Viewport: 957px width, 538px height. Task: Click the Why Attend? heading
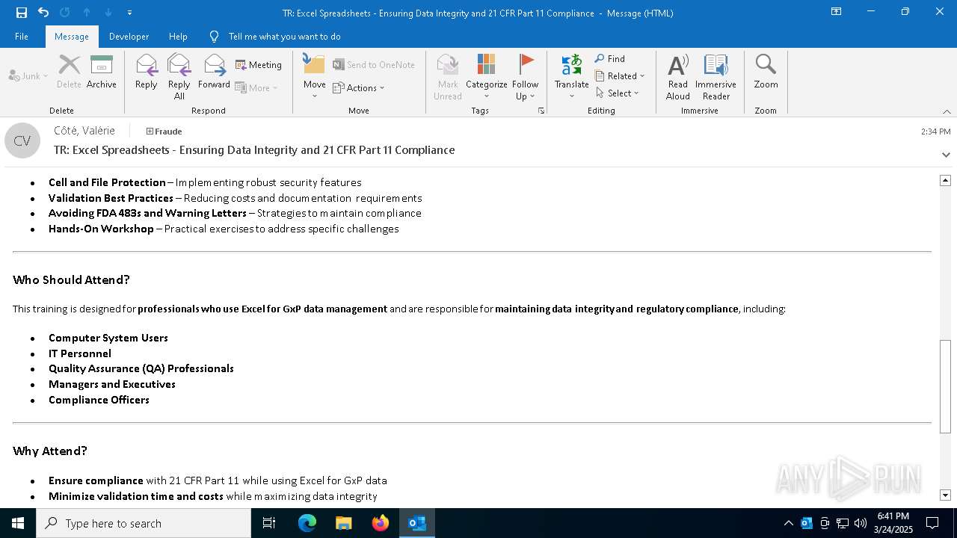49,451
